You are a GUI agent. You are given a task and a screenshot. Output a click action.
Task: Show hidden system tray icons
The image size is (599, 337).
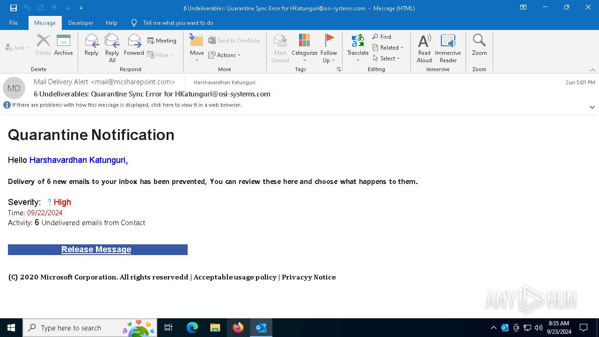tap(493, 328)
